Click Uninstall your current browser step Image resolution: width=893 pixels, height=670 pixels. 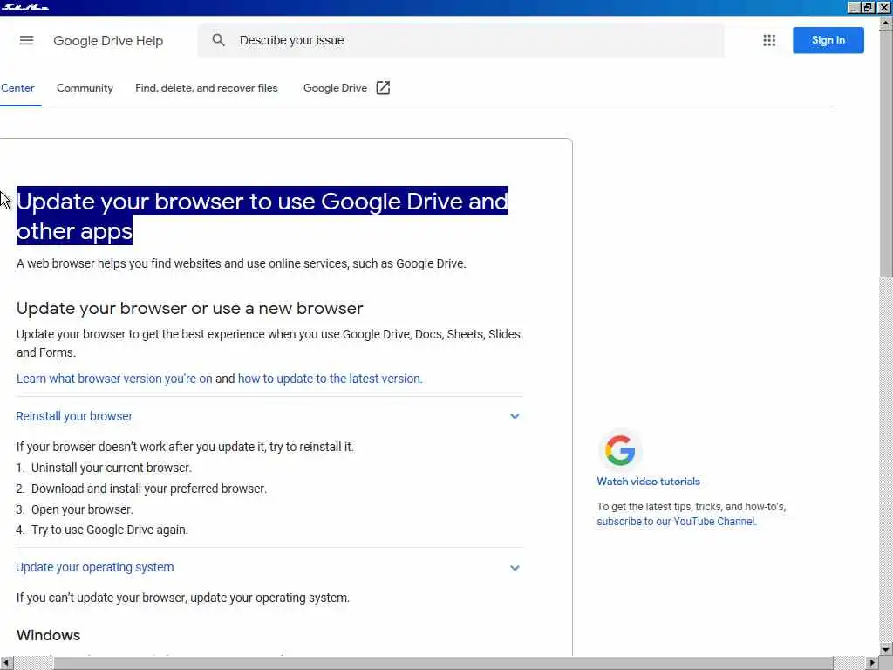111,468
